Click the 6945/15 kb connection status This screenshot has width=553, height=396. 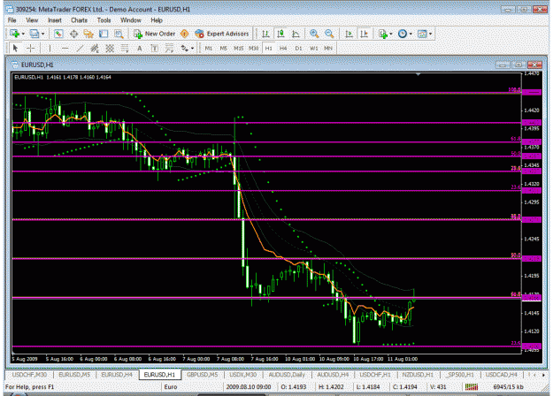pos(508,387)
